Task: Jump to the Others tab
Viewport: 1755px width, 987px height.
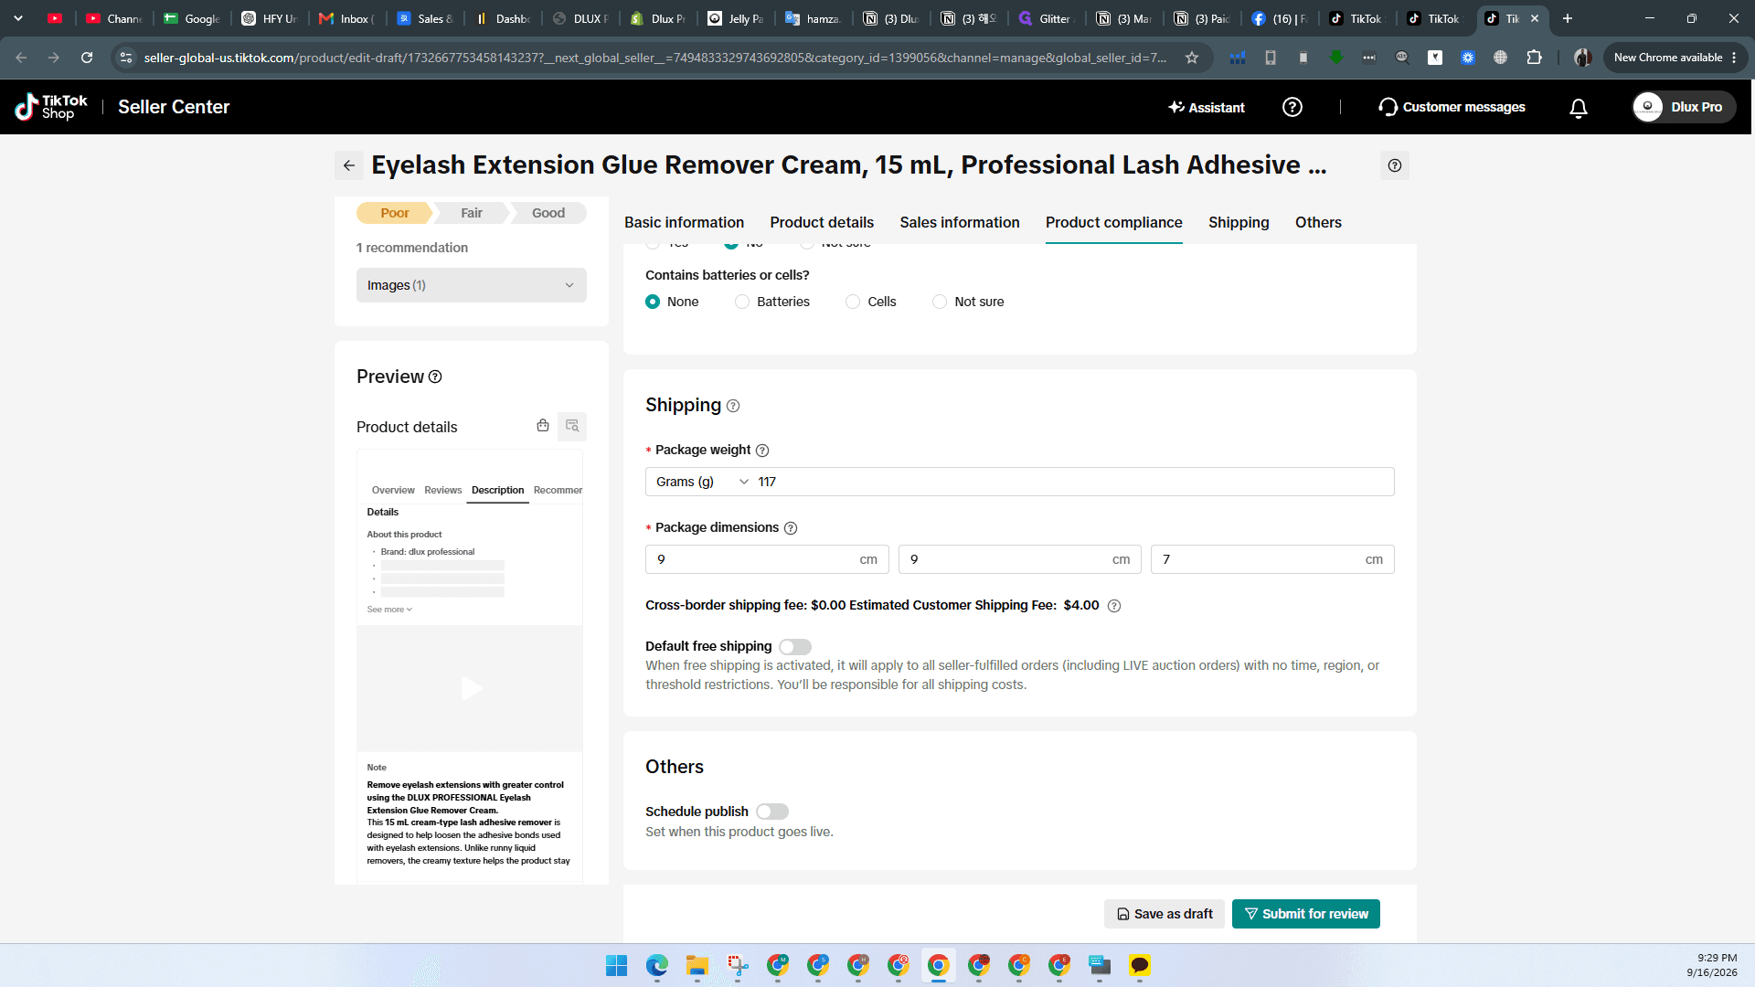Action: click(1318, 222)
